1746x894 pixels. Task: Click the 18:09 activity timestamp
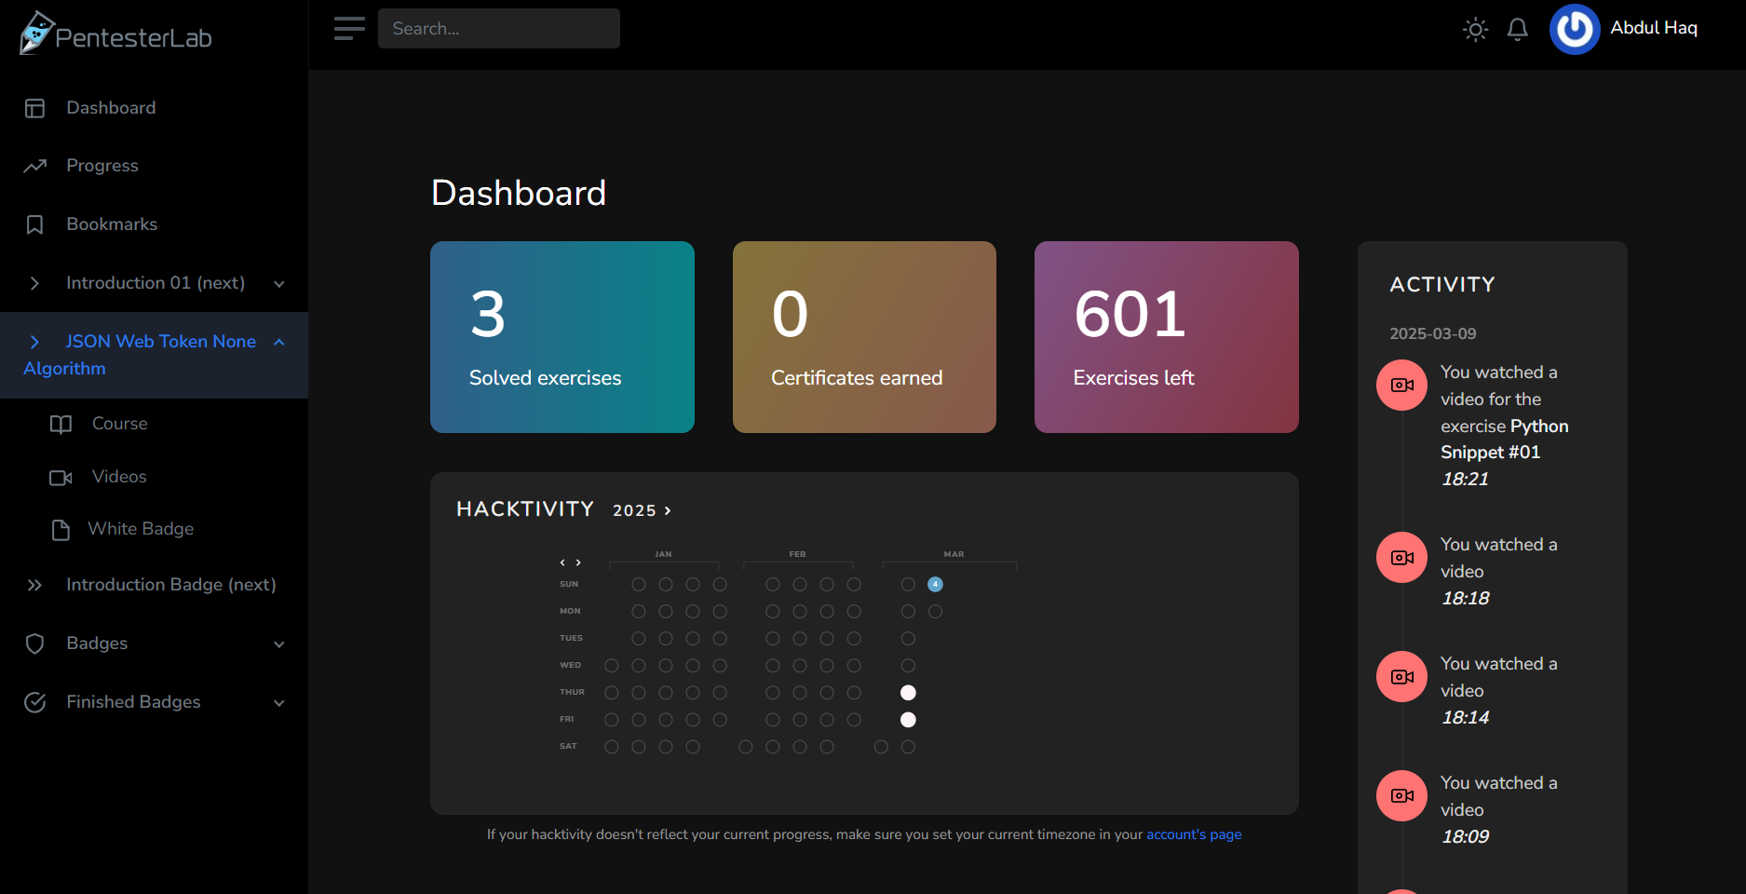click(x=1466, y=837)
